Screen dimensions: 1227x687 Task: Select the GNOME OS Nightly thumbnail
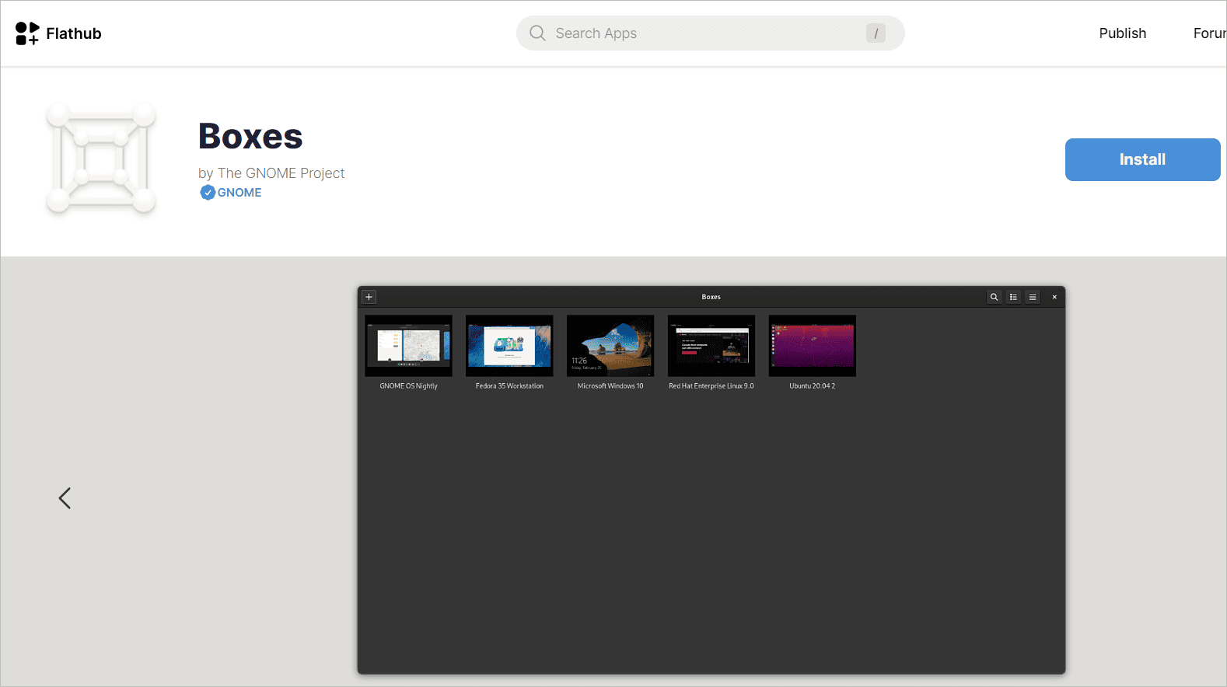click(408, 346)
